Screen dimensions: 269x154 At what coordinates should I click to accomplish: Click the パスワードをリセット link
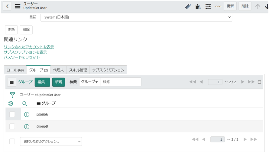tap(22, 57)
